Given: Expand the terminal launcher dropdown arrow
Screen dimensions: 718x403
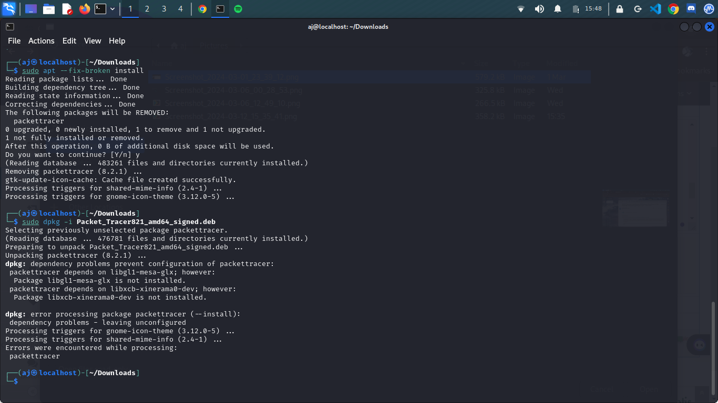Looking at the screenshot, I should pos(112,9).
